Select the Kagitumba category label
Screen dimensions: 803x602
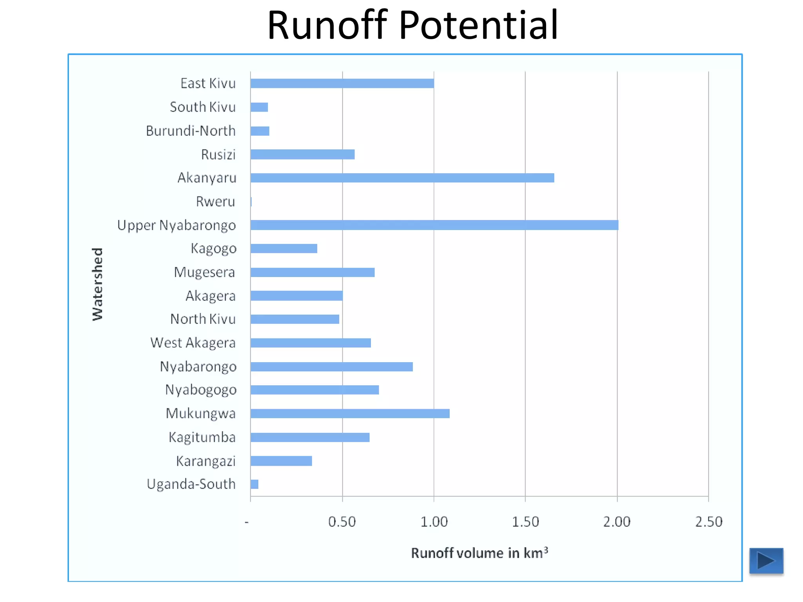[x=202, y=437]
